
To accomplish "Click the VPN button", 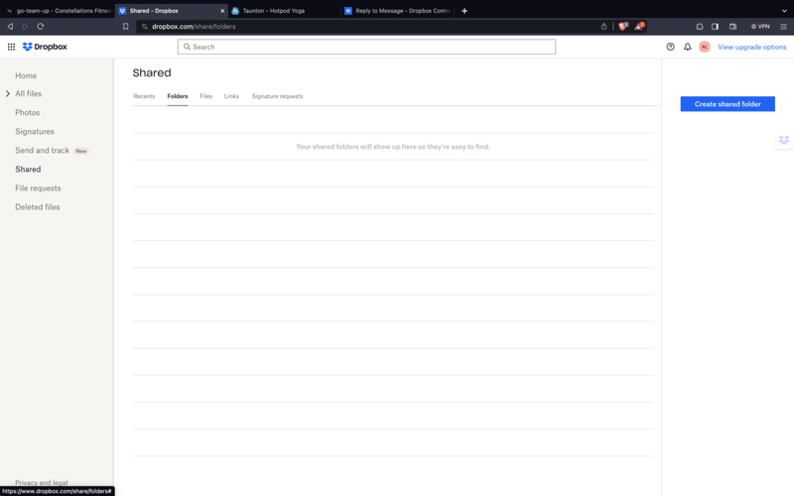I will coord(760,27).
